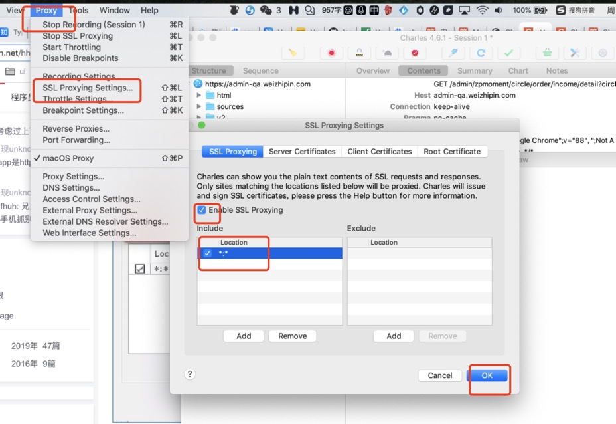616x424 pixels.
Task: Toggle the checkbox for the *:* location
Action: tap(208, 253)
